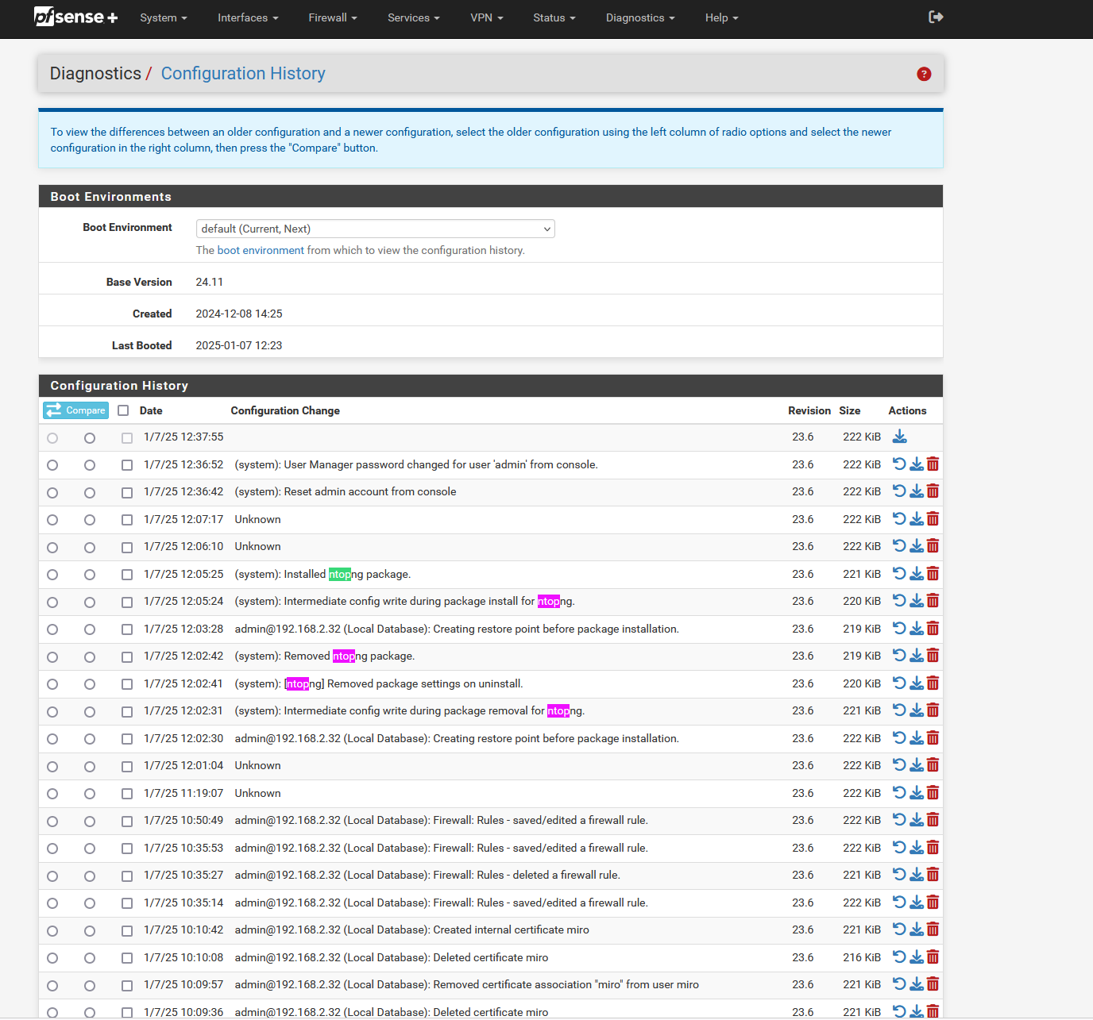This screenshot has width=1093, height=1020.
Task: Expand the Firewall menu
Action: pyautogui.click(x=332, y=17)
